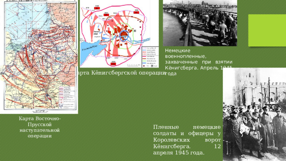Click the legend box on the Königsberg operation map
286x161 pixels.
(150, 57)
